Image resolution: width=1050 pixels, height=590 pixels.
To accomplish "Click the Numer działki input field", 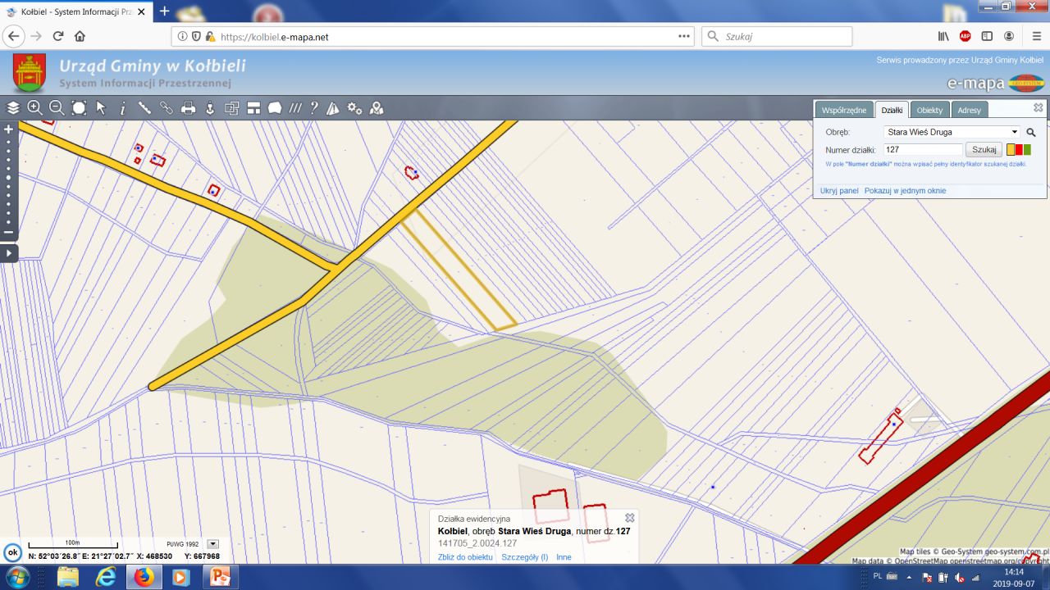I will 923,150.
